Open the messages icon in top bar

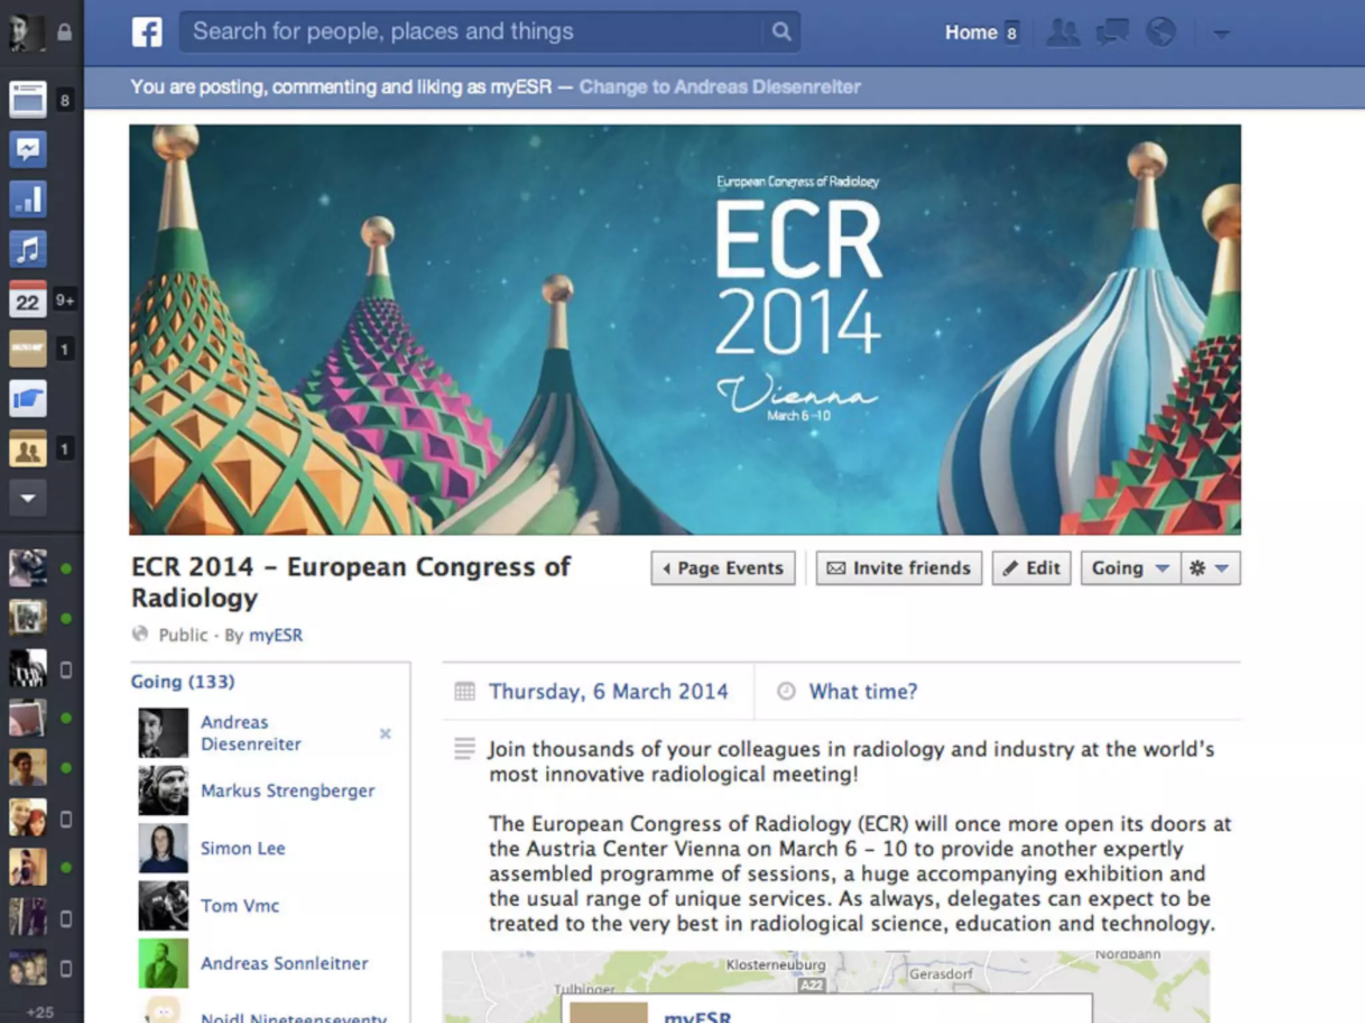pyautogui.click(x=1112, y=32)
